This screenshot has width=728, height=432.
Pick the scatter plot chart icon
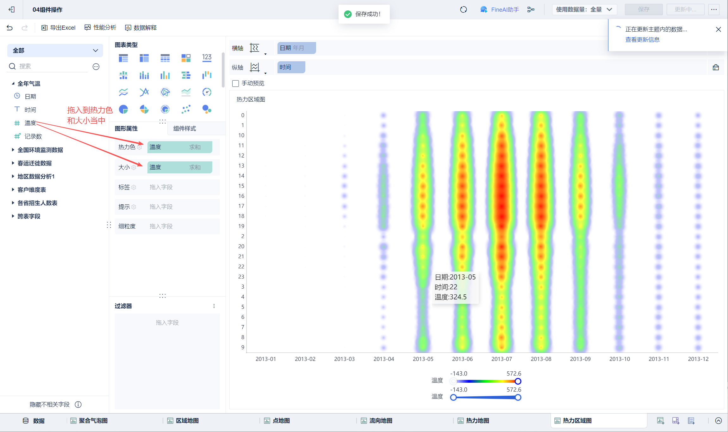pyautogui.click(x=186, y=109)
